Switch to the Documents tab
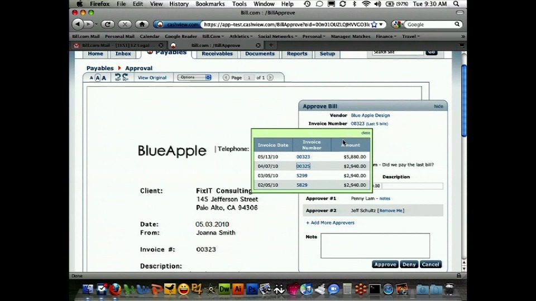 coord(260,54)
